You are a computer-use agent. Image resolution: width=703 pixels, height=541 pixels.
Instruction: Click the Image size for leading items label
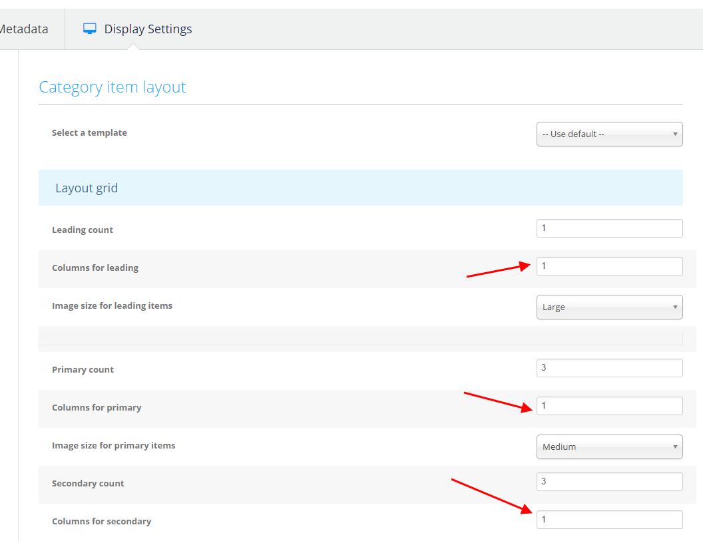point(112,306)
